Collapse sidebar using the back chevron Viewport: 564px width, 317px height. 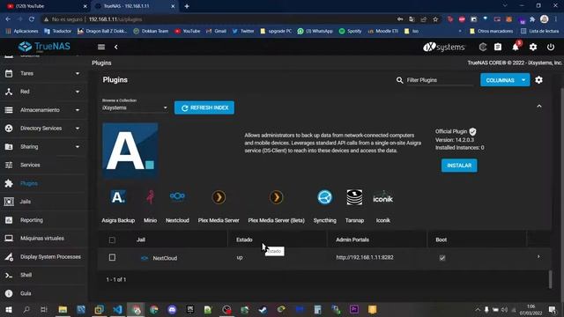tap(115, 47)
